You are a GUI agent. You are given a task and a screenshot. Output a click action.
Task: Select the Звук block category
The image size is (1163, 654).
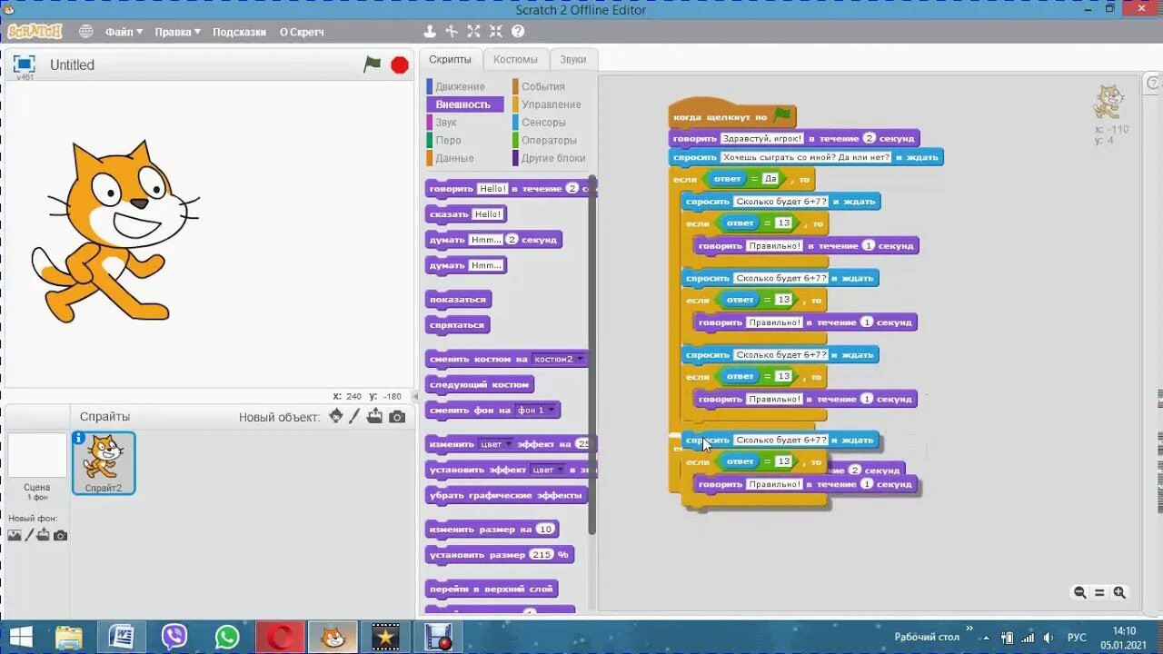[x=445, y=122]
